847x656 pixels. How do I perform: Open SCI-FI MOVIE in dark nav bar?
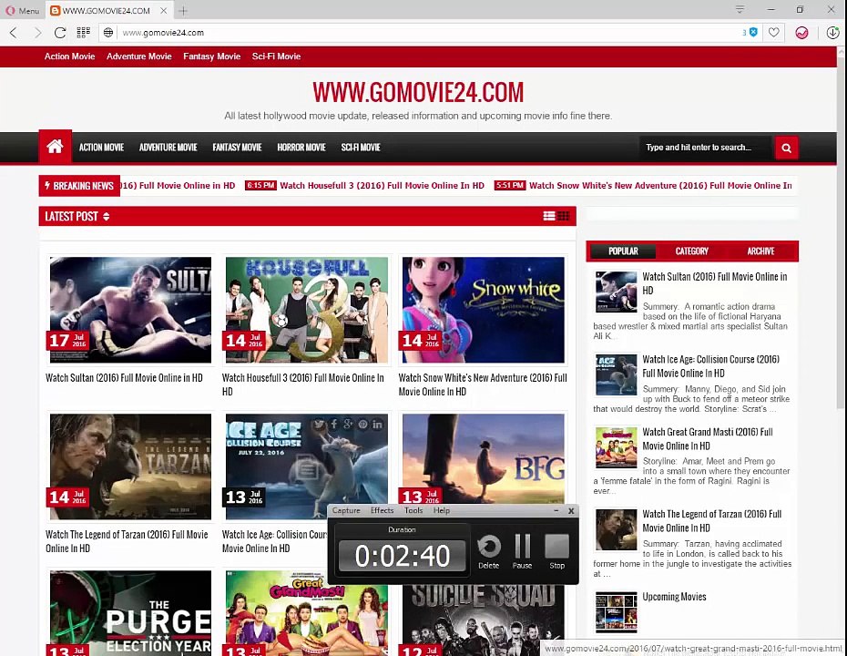[361, 148]
